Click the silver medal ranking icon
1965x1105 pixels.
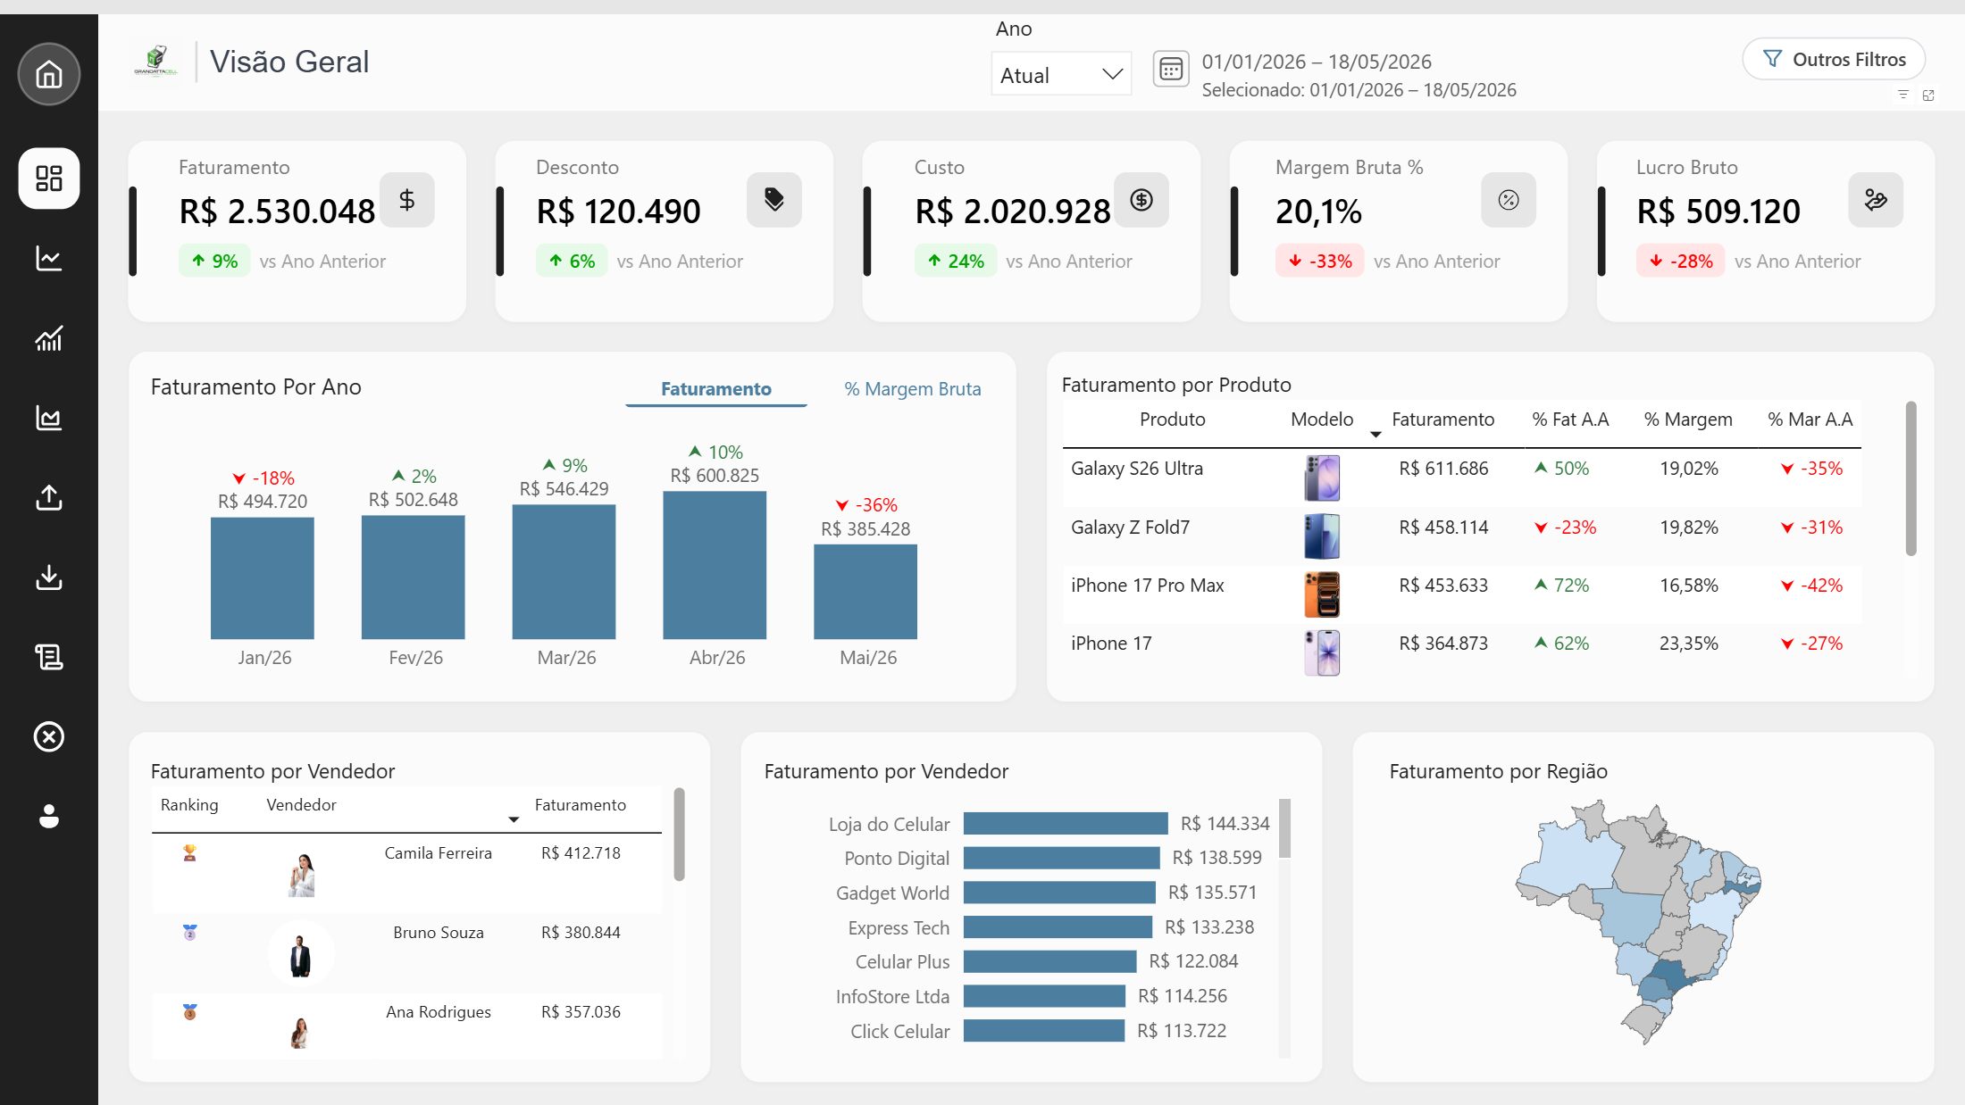[189, 933]
